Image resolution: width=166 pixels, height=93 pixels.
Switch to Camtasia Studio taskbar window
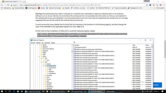(79, 91)
